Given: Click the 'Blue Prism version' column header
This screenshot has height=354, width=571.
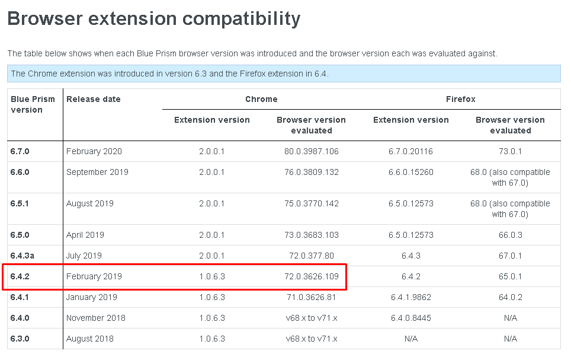Looking at the screenshot, I should [x=33, y=104].
